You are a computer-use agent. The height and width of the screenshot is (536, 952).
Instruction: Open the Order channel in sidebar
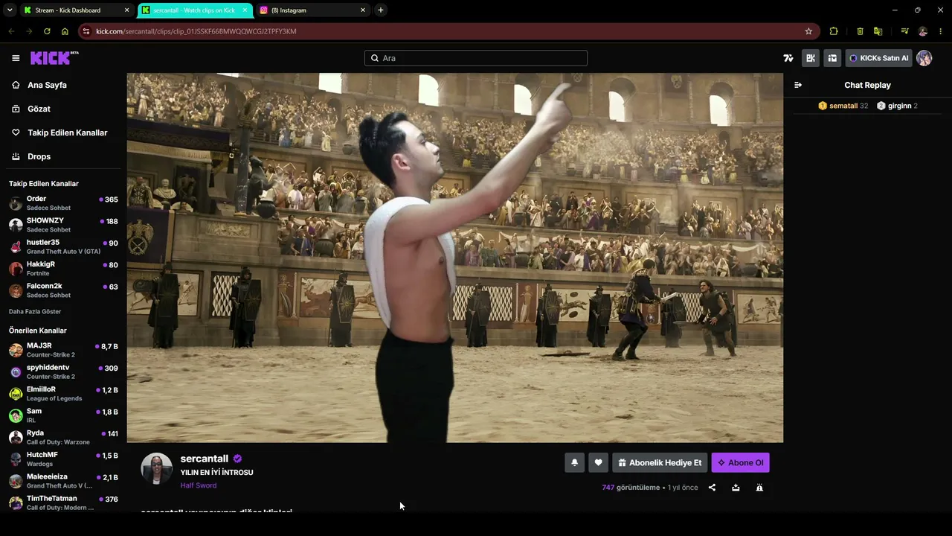click(63, 203)
